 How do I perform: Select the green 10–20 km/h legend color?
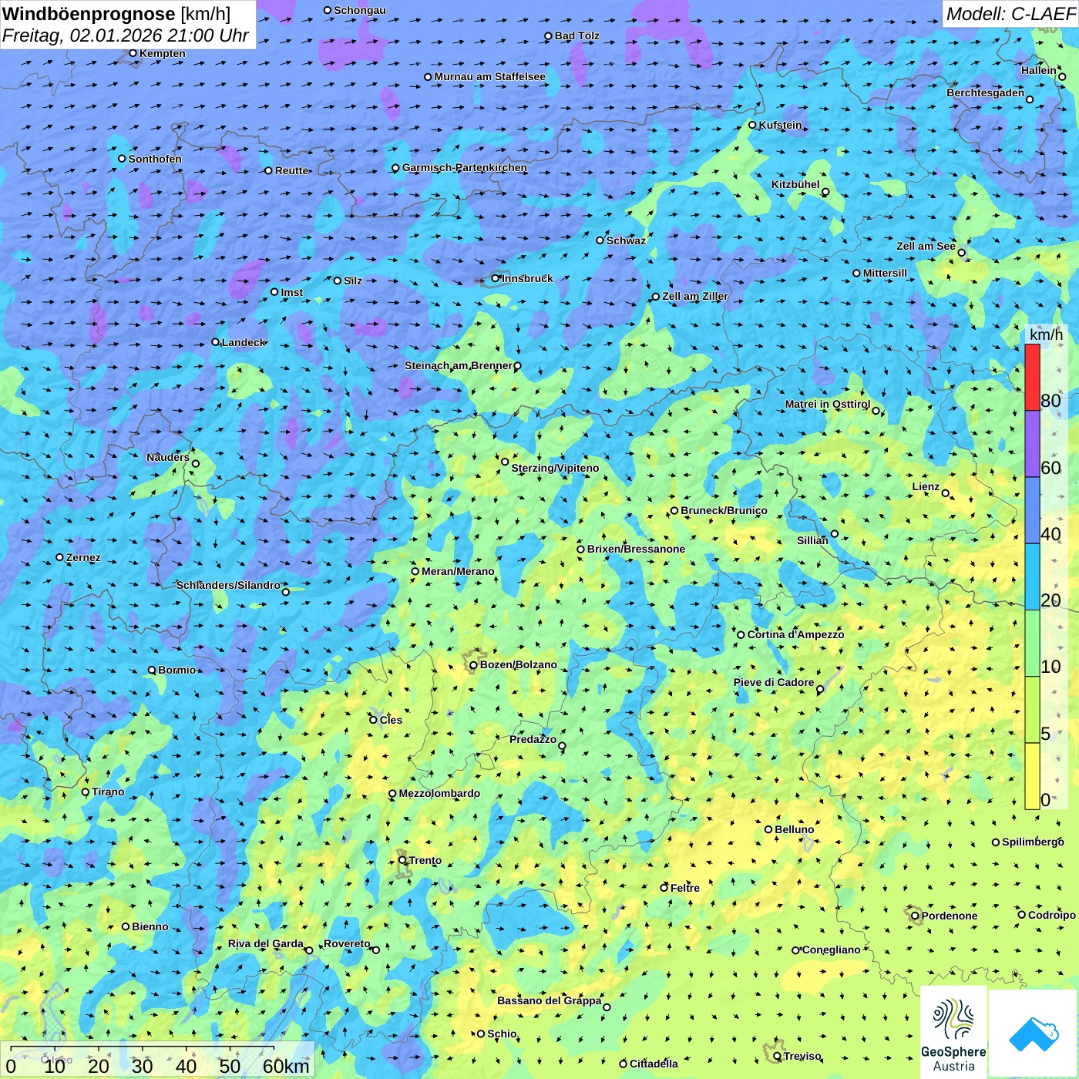(1032, 644)
